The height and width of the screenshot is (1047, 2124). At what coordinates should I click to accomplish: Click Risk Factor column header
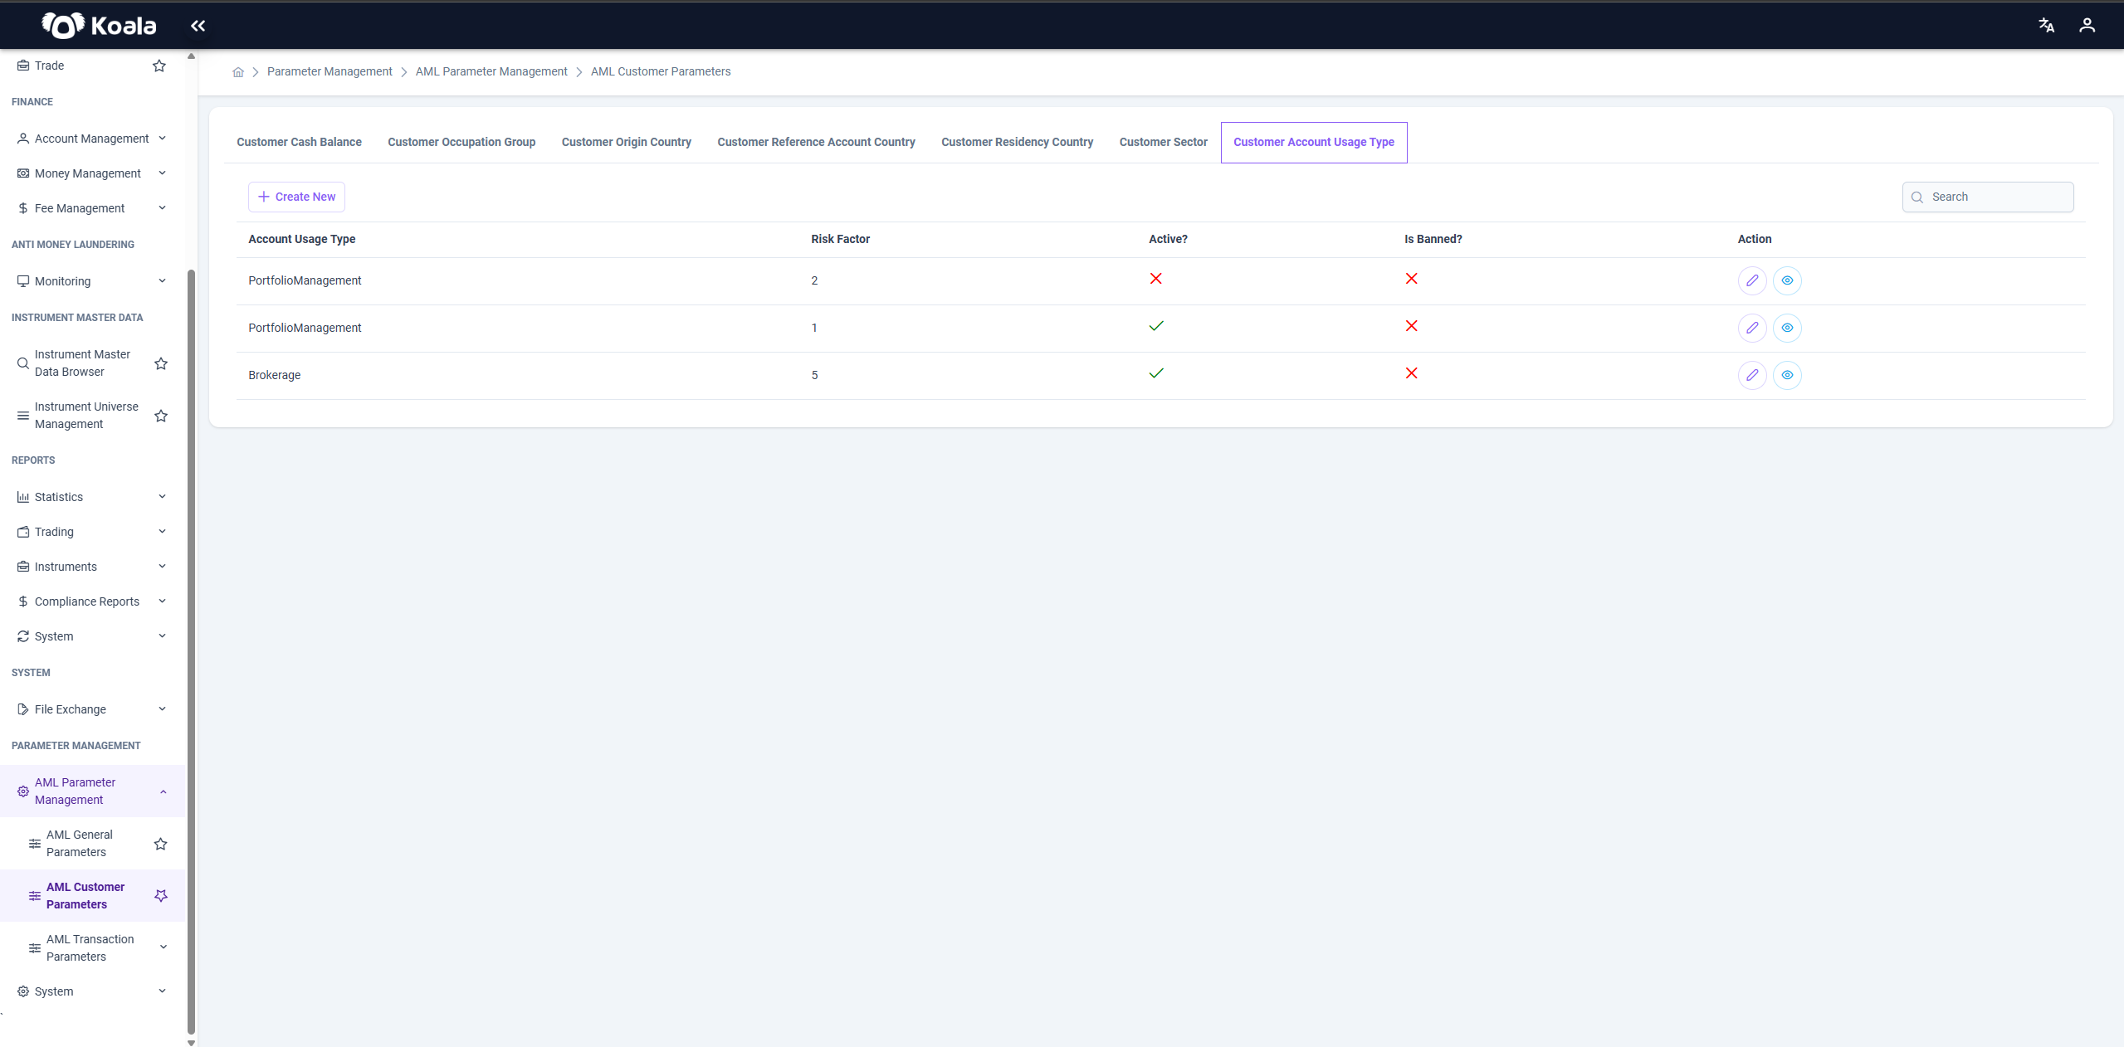[840, 239]
